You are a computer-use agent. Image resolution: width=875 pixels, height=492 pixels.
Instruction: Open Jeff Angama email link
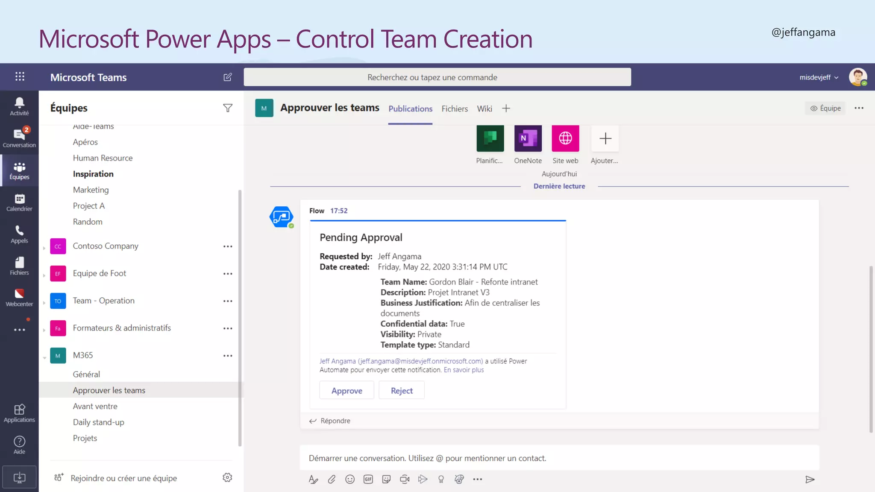pos(401,361)
